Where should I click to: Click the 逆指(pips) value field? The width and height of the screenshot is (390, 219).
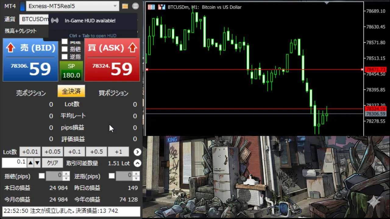(125, 176)
